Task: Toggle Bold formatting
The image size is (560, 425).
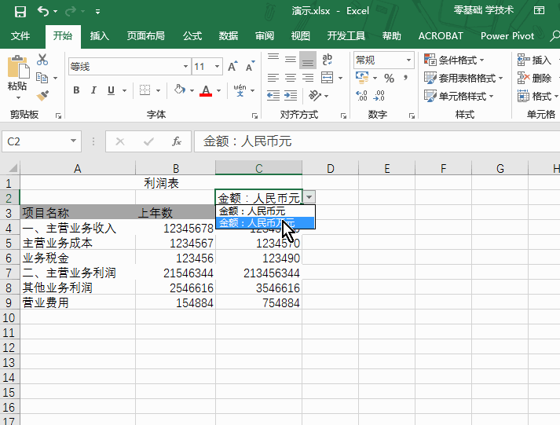Action: (x=76, y=90)
